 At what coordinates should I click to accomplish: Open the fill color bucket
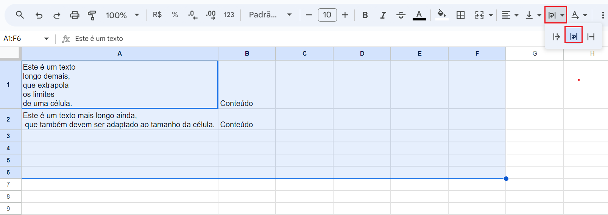[442, 15]
